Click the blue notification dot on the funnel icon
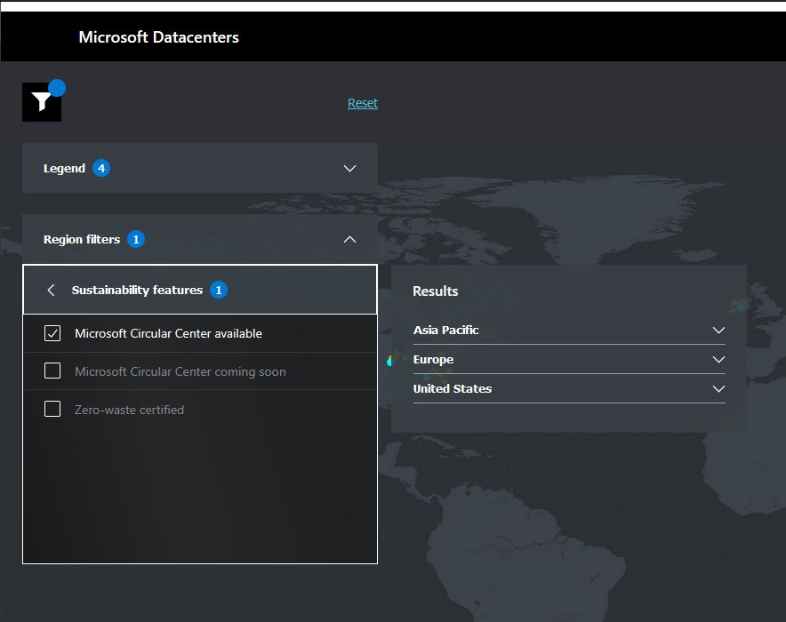Viewport: 786px width, 622px height. [x=56, y=87]
